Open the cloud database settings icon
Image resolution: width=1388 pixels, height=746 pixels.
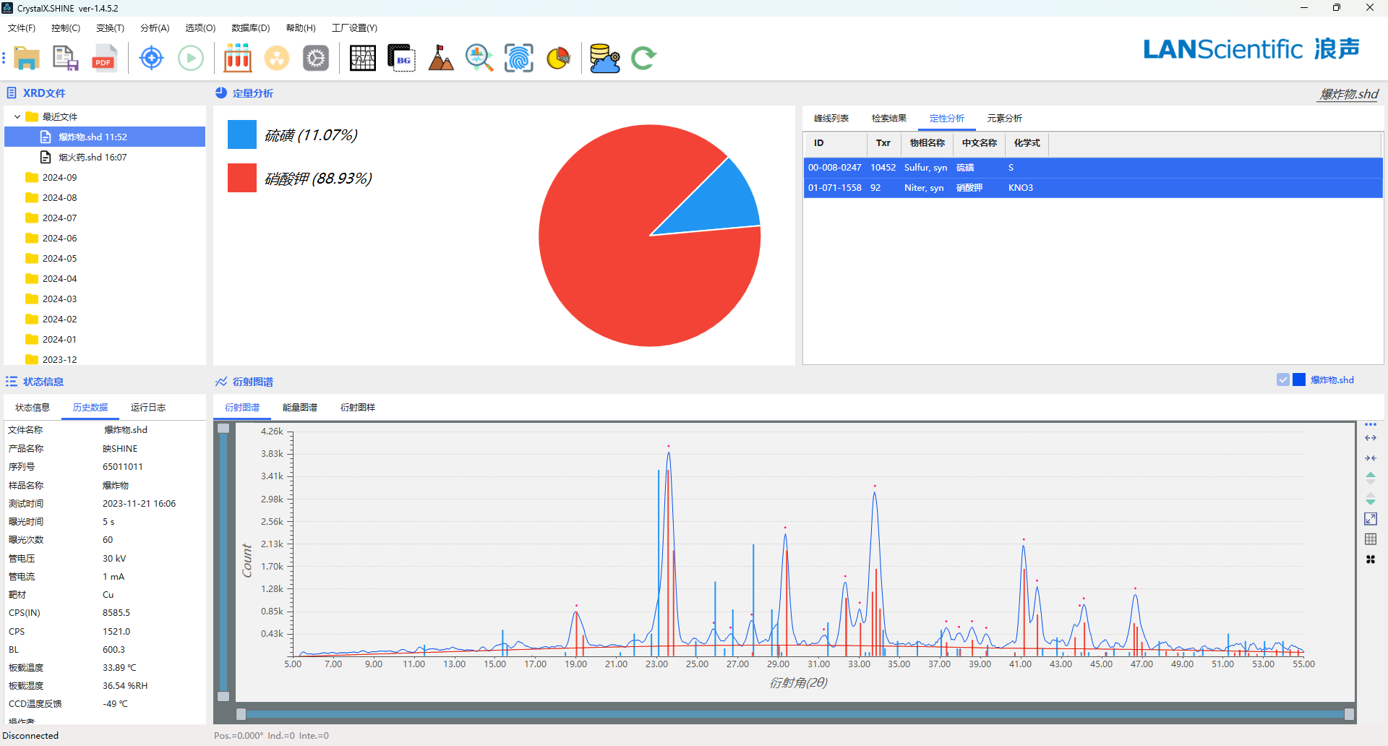604,59
